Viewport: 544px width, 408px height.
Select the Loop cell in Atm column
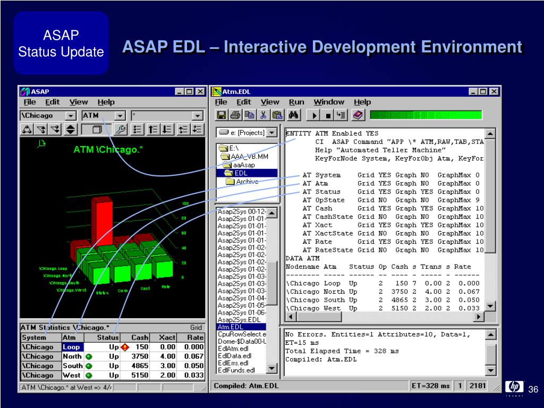click(x=73, y=347)
